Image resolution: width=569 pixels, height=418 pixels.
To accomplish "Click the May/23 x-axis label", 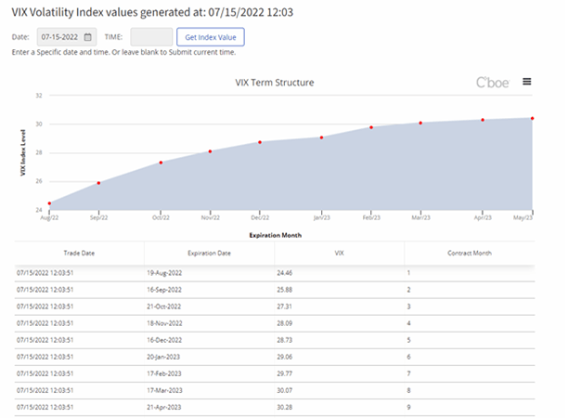I will (523, 217).
